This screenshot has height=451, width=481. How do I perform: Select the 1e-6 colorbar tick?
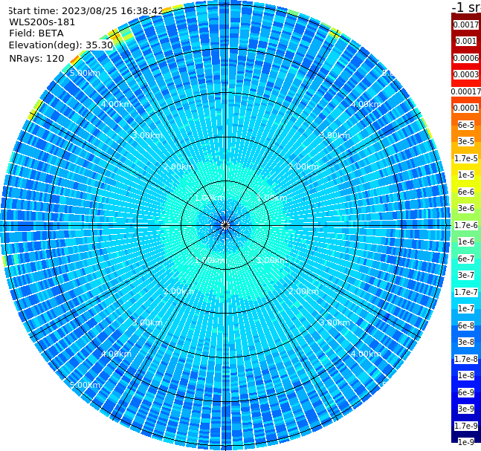point(466,241)
